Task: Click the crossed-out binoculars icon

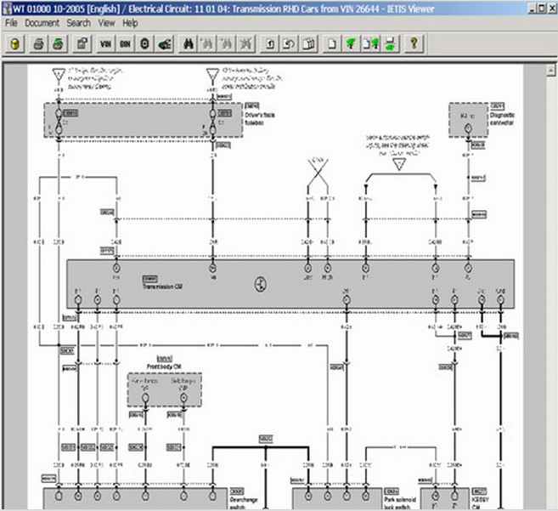Action: click(x=245, y=44)
